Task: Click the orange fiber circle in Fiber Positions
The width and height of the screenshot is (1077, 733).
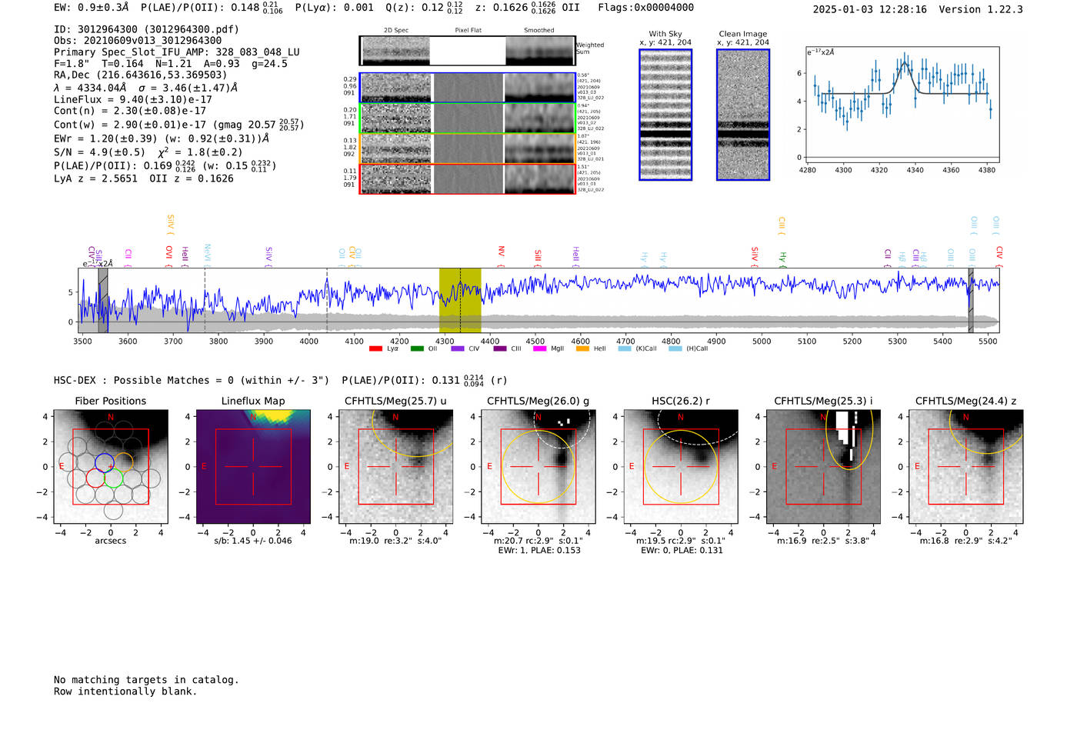Action: 123,462
